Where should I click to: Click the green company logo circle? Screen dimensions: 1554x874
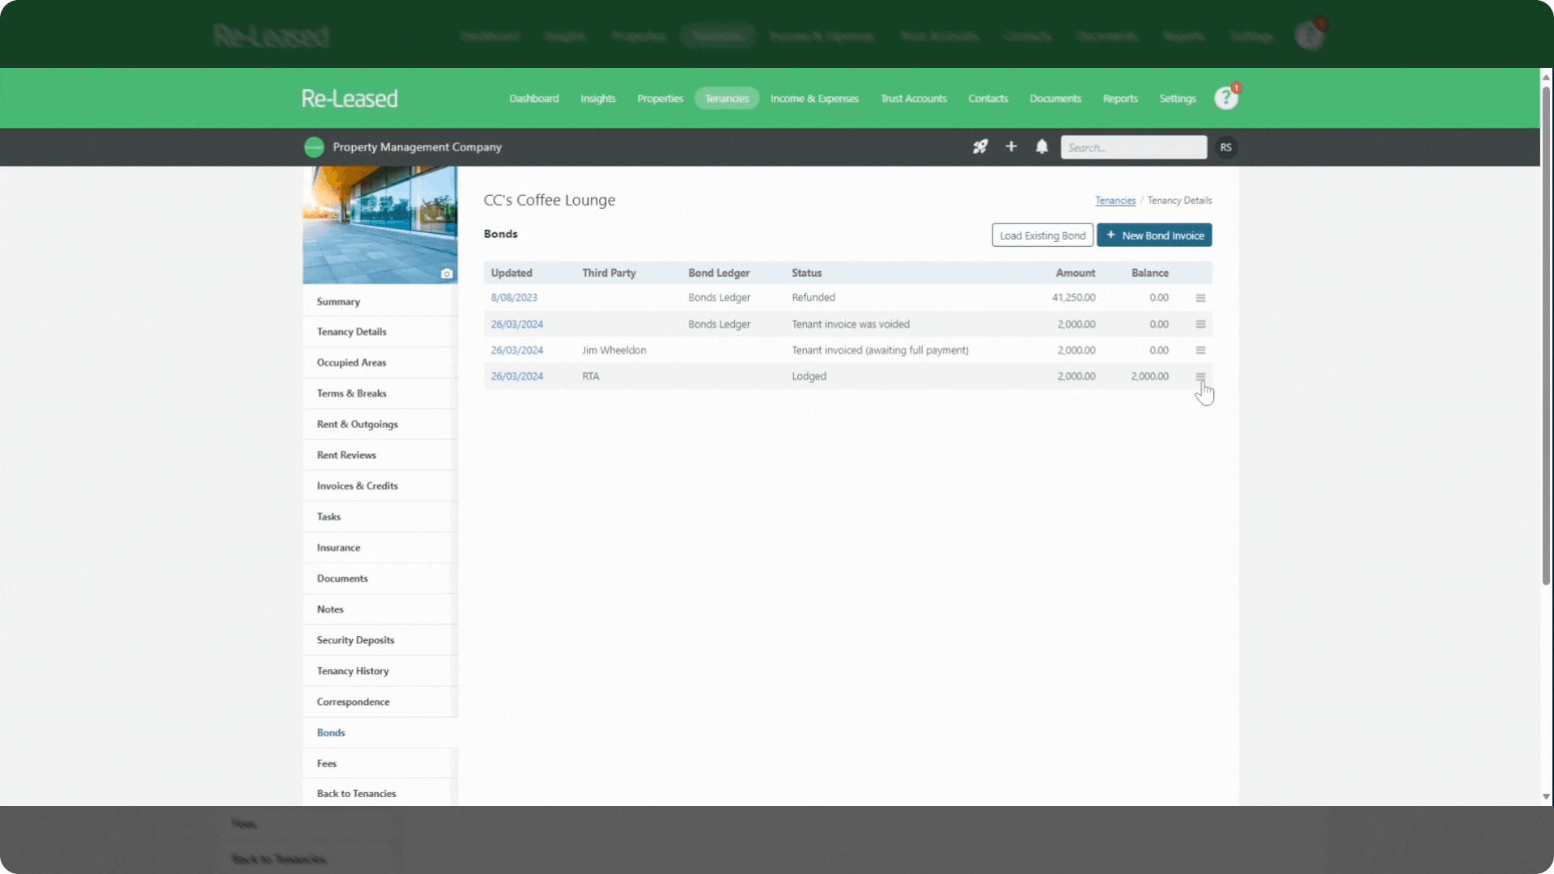click(x=314, y=146)
